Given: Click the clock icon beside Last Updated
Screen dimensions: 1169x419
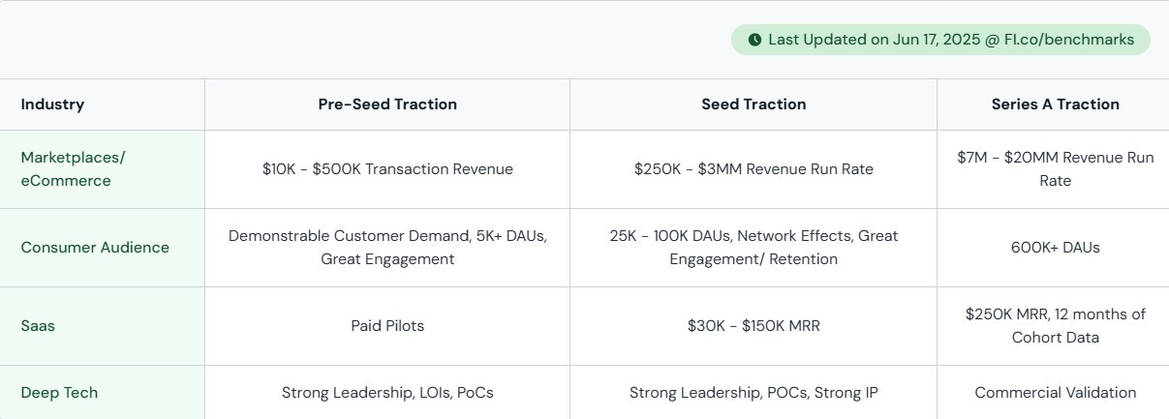Looking at the screenshot, I should pos(754,40).
